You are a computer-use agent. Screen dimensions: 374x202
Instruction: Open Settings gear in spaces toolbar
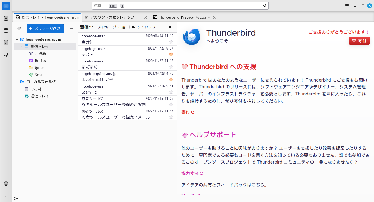[x=6, y=184]
